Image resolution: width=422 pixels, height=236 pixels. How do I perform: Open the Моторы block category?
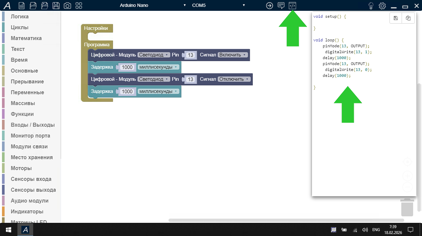tap(21, 168)
